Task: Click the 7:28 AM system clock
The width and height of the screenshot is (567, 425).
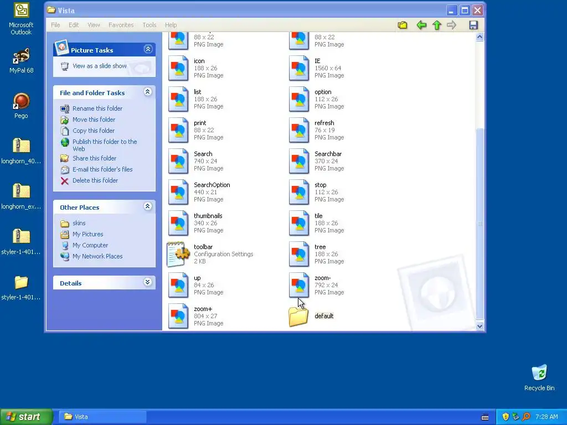Action: (547, 417)
